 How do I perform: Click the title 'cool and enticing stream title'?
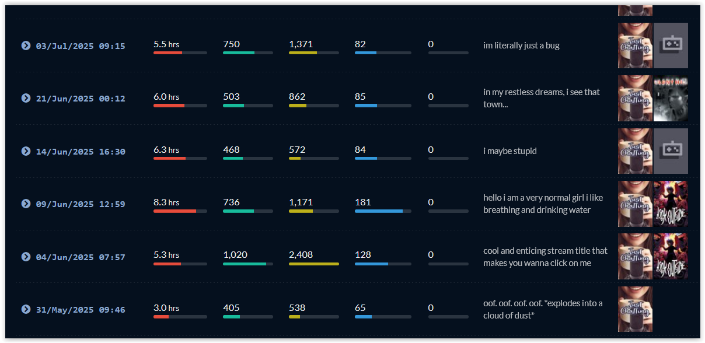coord(545,257)
